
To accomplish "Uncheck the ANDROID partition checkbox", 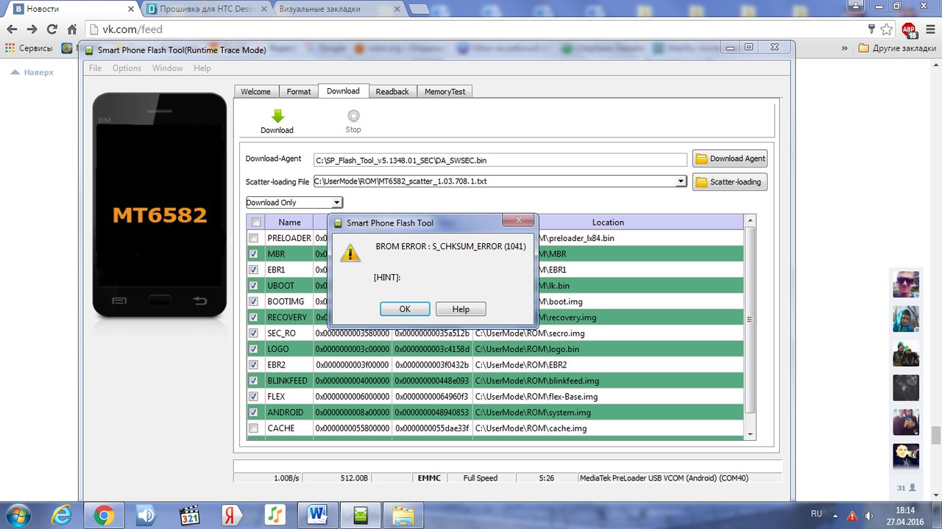I will 253,413.
